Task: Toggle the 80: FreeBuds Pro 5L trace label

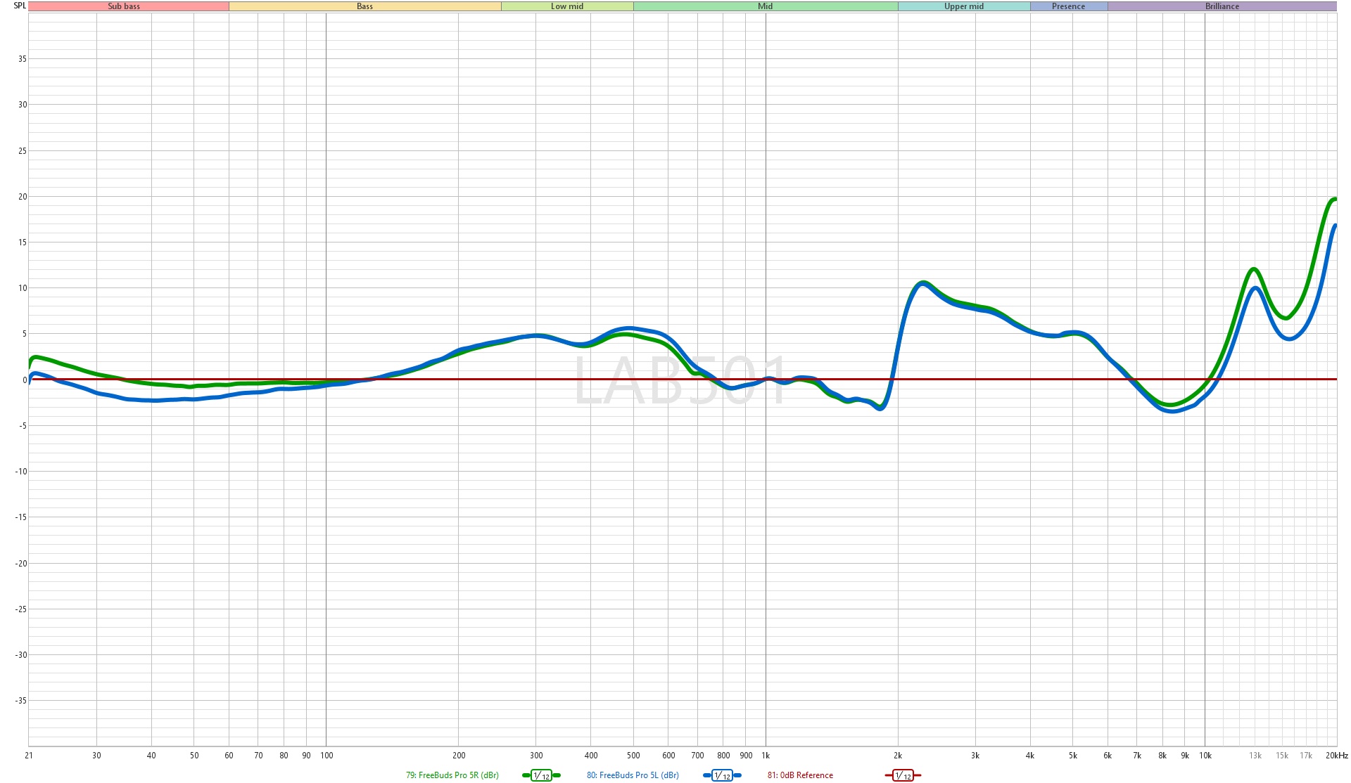Action: (x=633, y=775)
